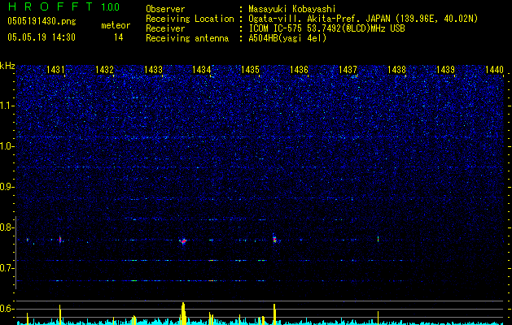Click the HROFFT 1.0.0 title text
This screenshot has width=512, height=325.
64,6
